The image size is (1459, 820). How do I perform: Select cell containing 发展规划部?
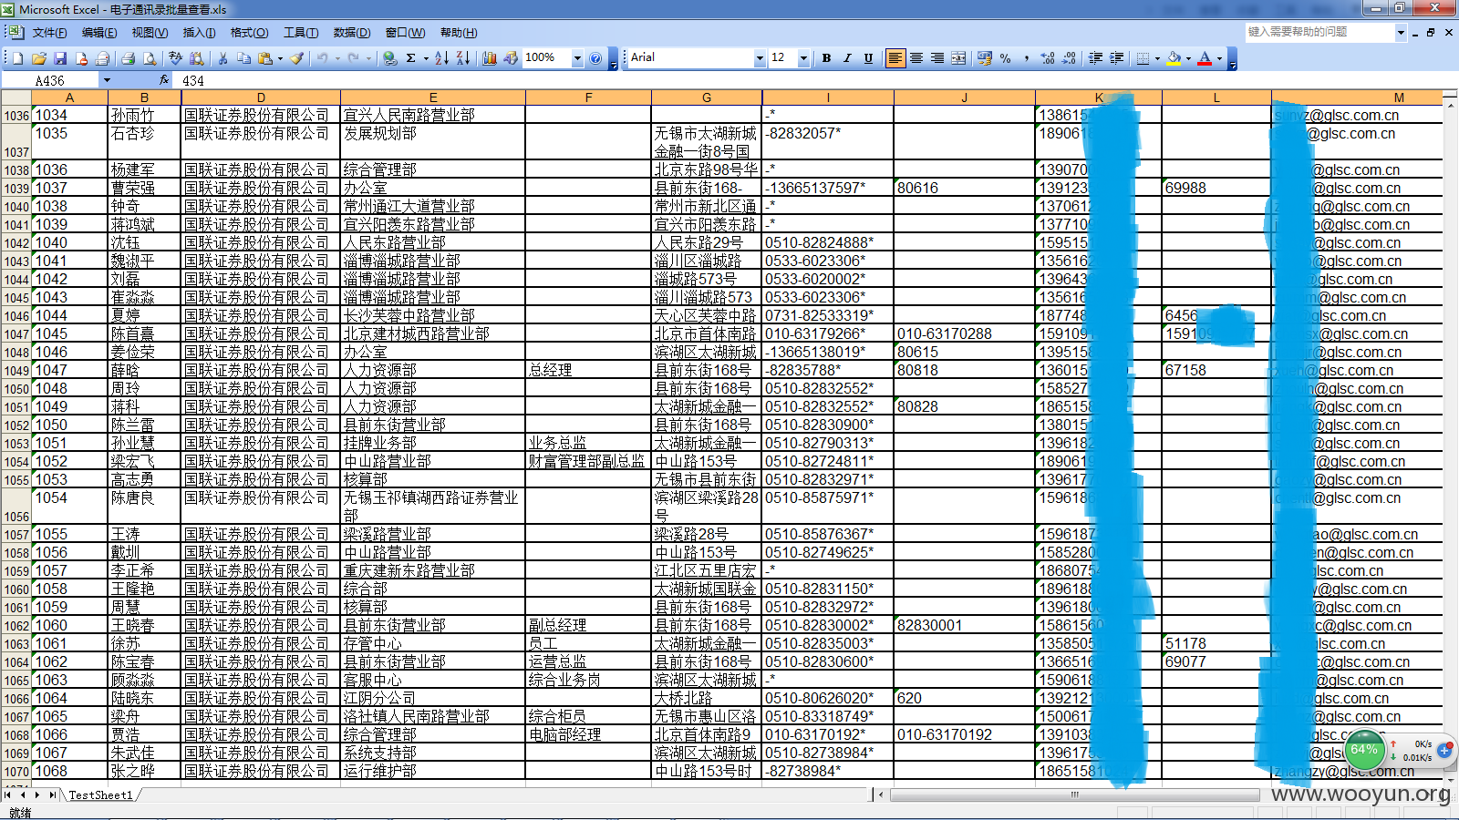[433, 142]
